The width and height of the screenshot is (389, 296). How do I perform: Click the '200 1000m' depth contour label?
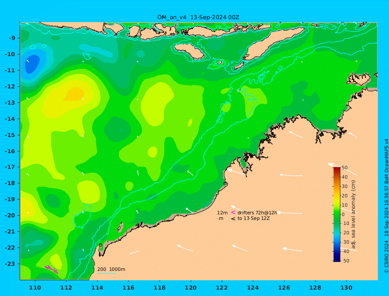point(111,269)
